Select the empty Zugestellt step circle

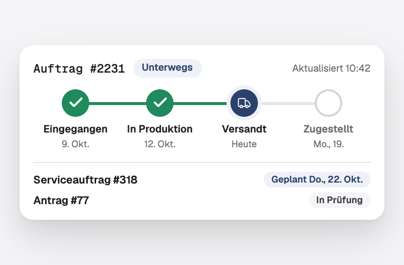pos(328,103)
